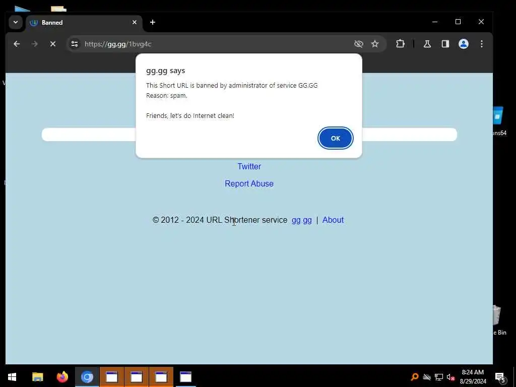This screenshot has height=387, width=516.
Task: Close the Chrome window
Action: point(481,22)
